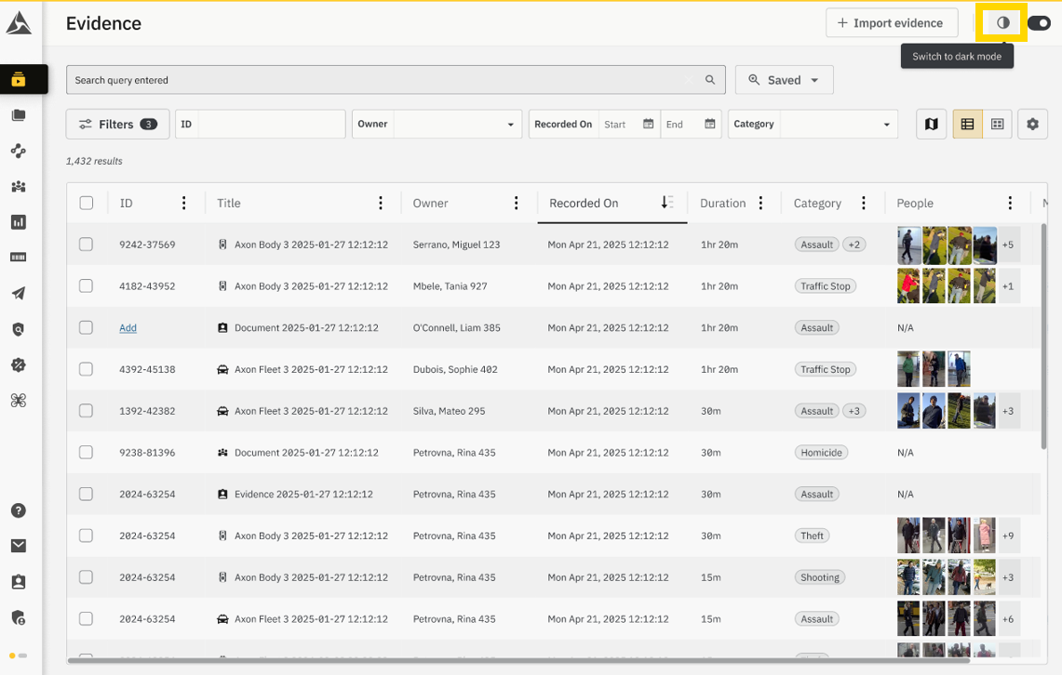Click the Import evidence button
This screenshot has height=675, width=1062.
point(891,23)
